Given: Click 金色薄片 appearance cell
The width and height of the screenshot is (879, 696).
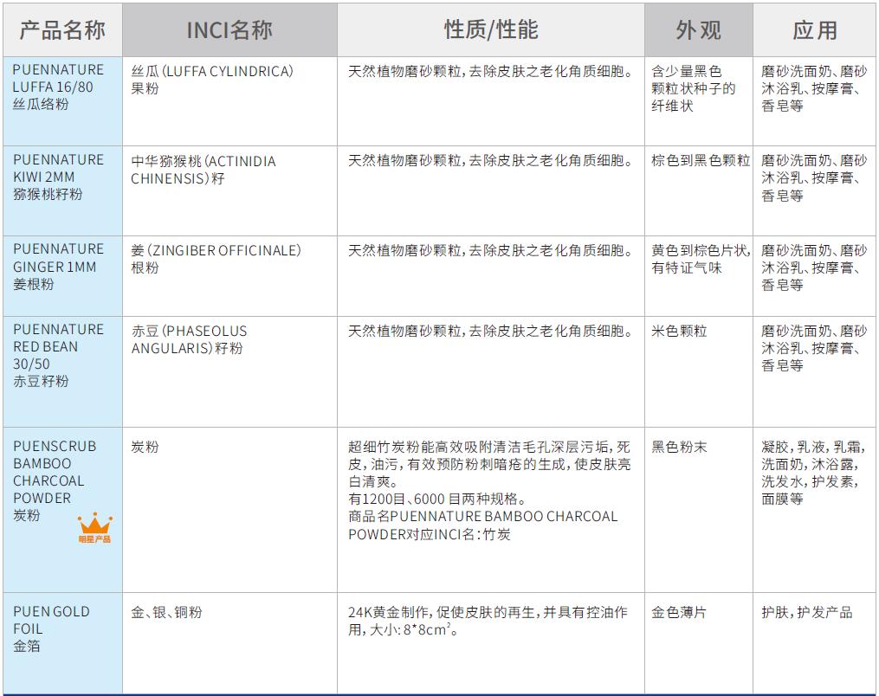Looking at the screenshot, I should (x=699, y=643).
